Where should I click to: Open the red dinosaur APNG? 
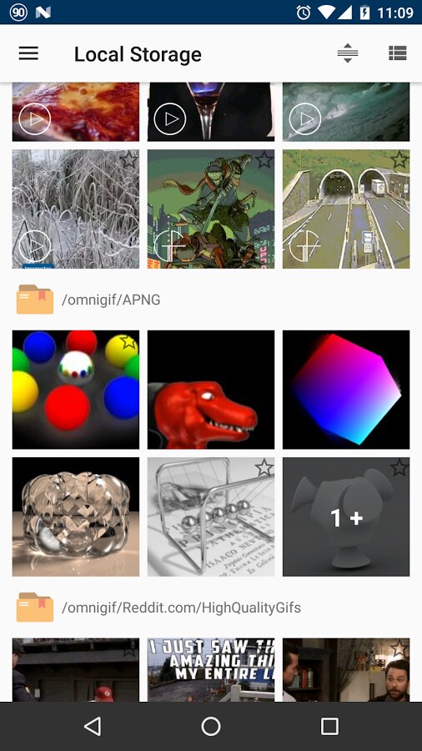pyautogui.click(x=211, y=390)
